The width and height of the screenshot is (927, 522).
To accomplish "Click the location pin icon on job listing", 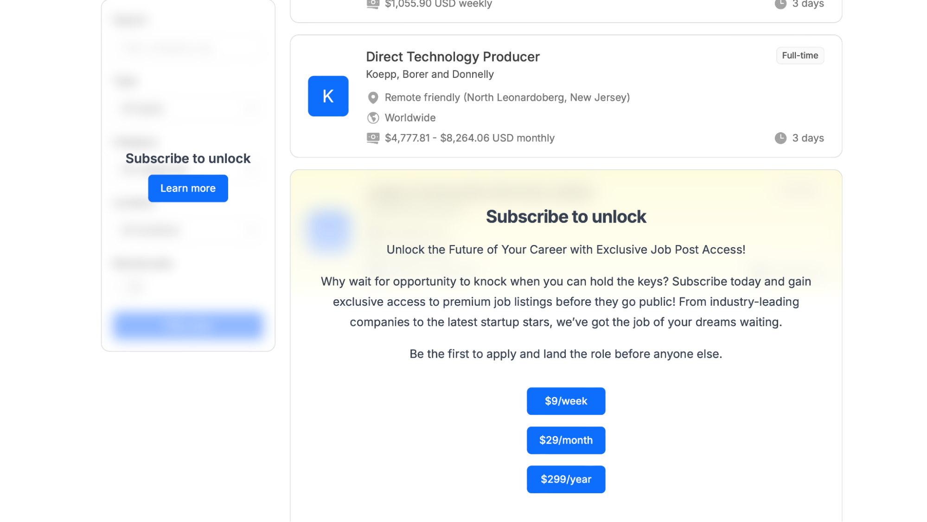I will pos(372,97).
